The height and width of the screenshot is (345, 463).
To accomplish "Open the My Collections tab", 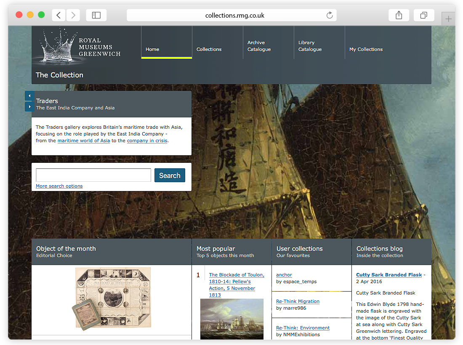I will tap(366, 49).
